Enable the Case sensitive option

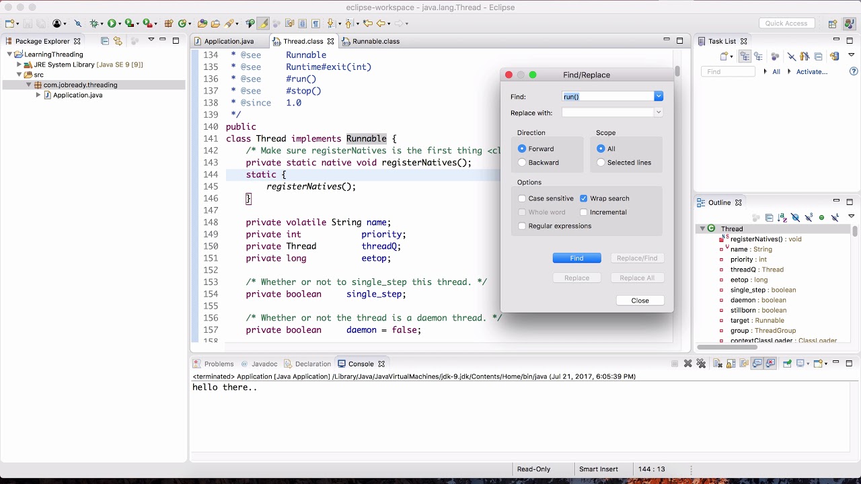(522, 198)
